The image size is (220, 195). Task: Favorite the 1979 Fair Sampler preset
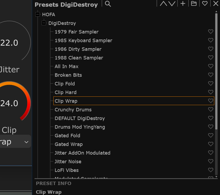click(211, 31)
